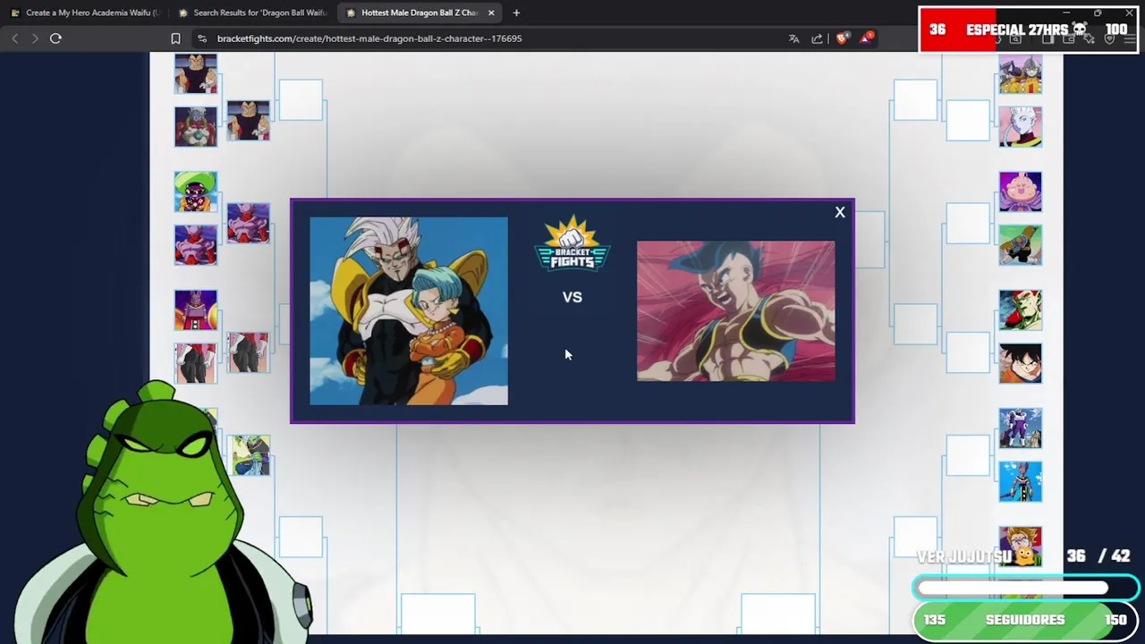Pick the right contender on pink background
The image size is (1145, 644).
[735, 310]
